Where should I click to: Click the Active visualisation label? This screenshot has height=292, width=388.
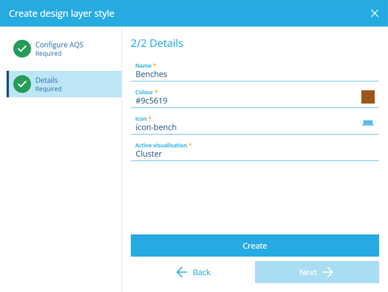(x=161, y=145)
